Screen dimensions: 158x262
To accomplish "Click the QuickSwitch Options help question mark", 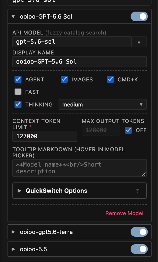I will [x=137, y=191].
